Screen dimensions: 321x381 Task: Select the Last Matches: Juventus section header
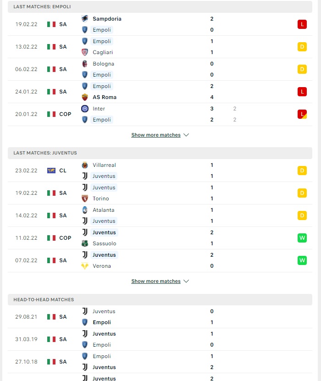click(x=160, y=153)
